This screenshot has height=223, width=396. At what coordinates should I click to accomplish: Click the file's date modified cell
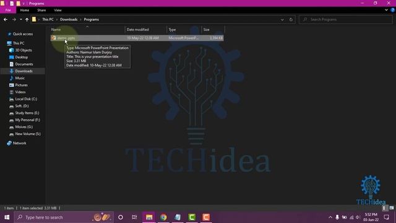click(x=143, y=38)
